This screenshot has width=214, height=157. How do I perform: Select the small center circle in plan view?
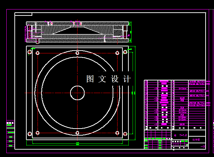click(x=78, y=93)
